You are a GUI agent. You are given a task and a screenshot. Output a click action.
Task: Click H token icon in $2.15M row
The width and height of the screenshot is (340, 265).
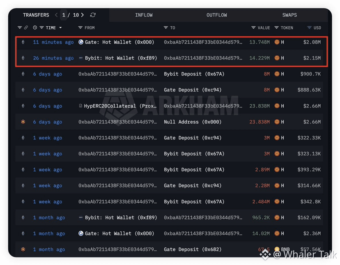[x=277, y=58]
